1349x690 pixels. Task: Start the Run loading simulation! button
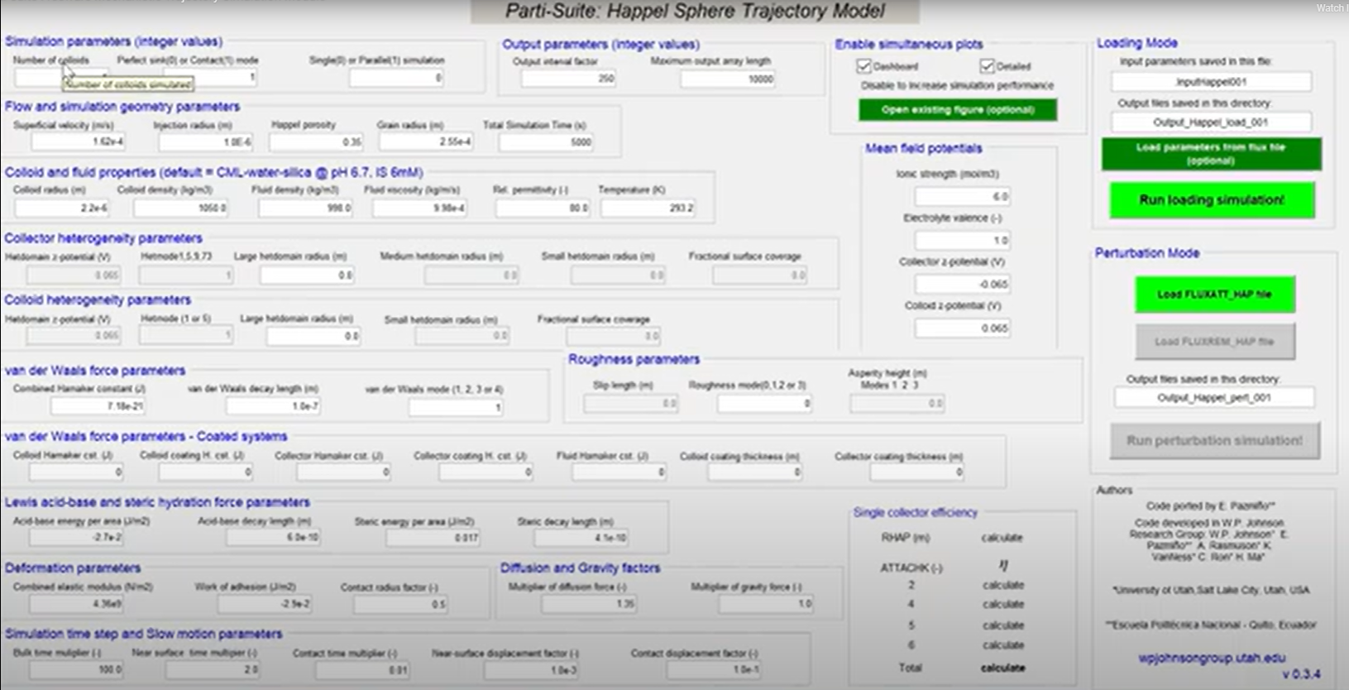pyautogui.click(x=1212, y=200)
